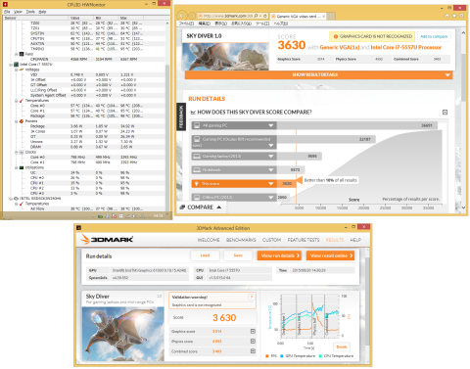Click the validation warning question mark icon
This screenshot has height=369, width=470.
coord(252,297)
